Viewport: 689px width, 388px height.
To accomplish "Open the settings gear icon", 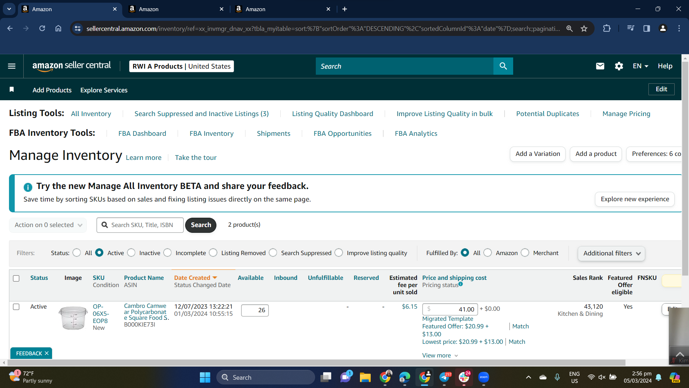I will coord(619,66).
